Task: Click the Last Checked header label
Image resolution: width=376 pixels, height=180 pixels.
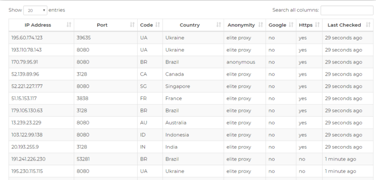Action: [344, 25]
